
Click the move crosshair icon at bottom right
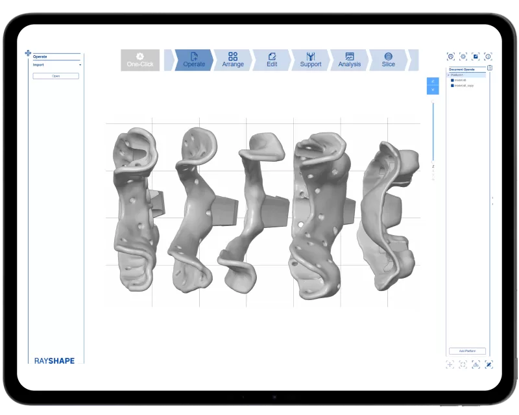point(450,364)
